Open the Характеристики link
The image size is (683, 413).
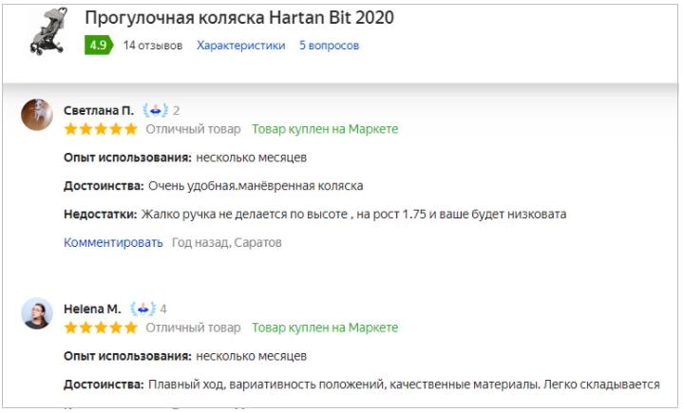click(241, 46)
